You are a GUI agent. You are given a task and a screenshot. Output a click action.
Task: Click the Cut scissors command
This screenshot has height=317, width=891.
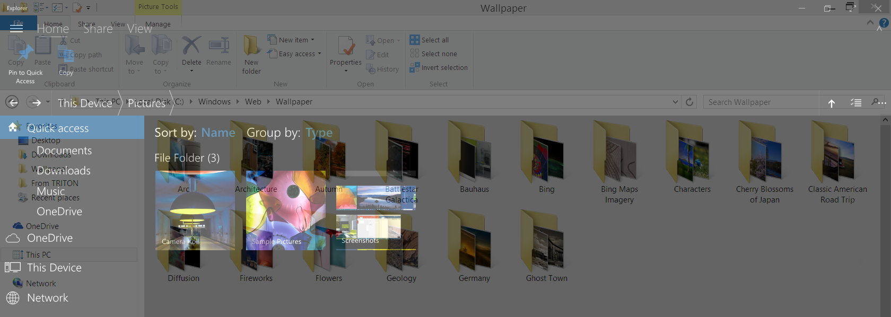coord(69,40)
